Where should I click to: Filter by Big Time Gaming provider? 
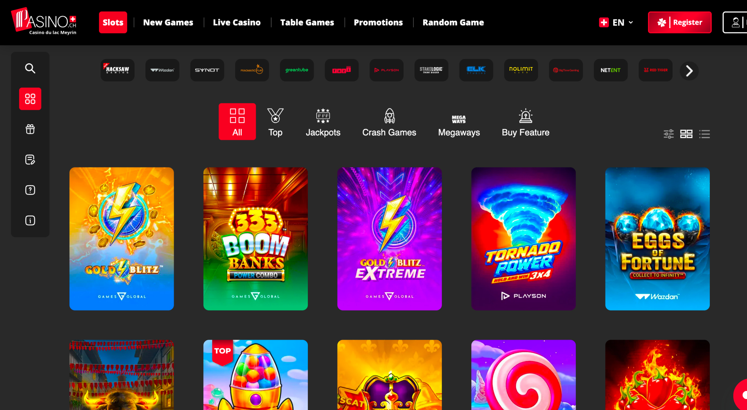tap(566, 70)
